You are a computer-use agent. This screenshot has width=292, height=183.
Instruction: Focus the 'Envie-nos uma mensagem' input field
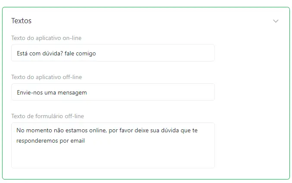click(x=113, y=92)
